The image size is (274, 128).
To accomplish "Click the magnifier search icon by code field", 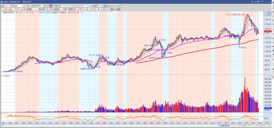I will click(x=26, y=6).
